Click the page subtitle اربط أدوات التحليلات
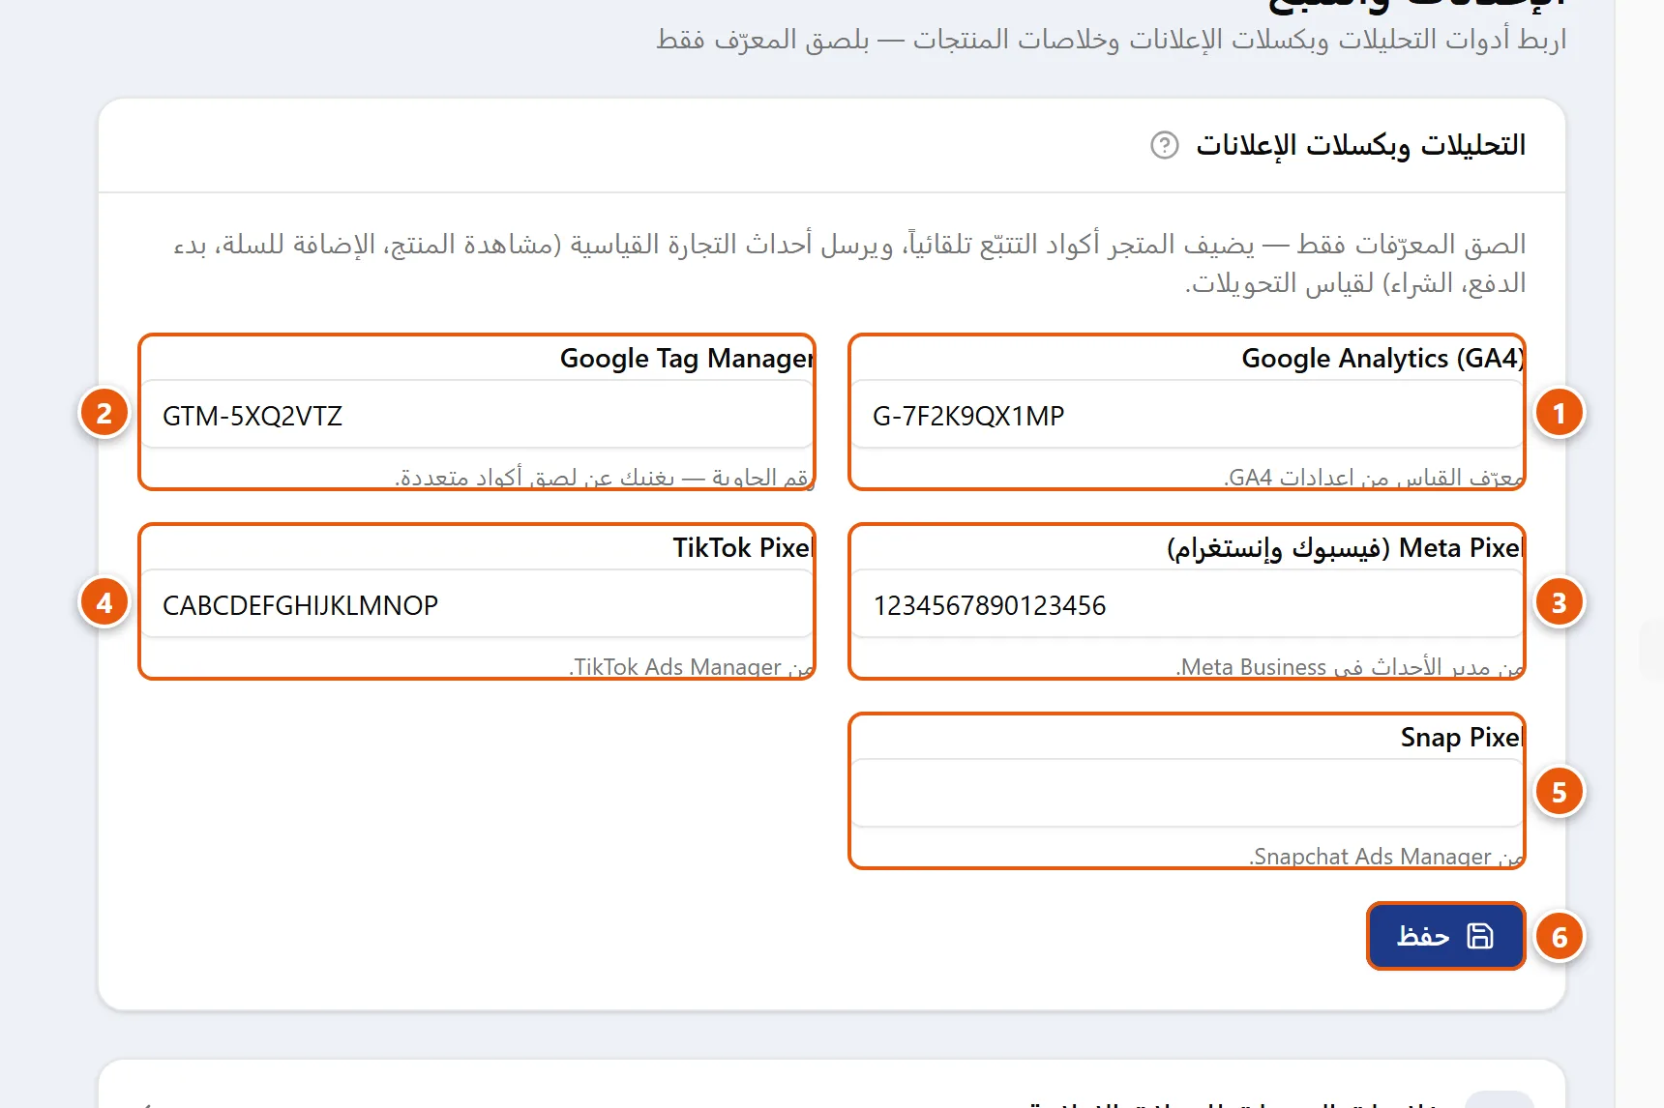This screenshot has height=1108, width=1664. pyautogui.click(x=1111, y=40)
